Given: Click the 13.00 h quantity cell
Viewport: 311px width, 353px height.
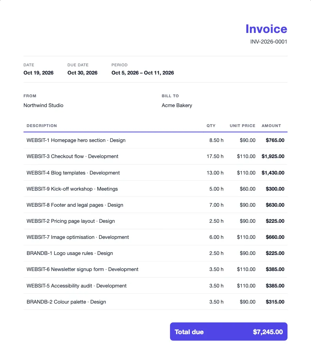Looking at the screenshot, I should pos(215,173).
